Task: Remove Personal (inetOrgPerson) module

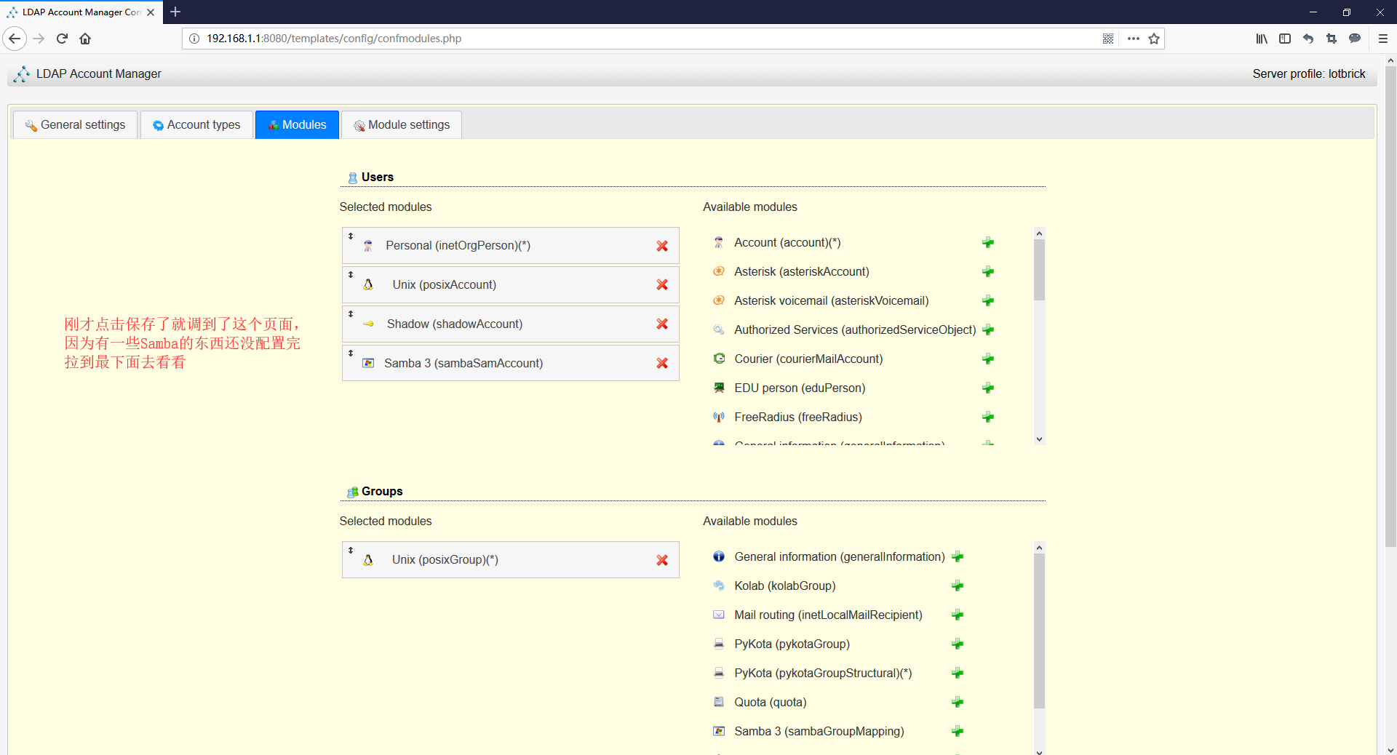Action: [662, 246]
